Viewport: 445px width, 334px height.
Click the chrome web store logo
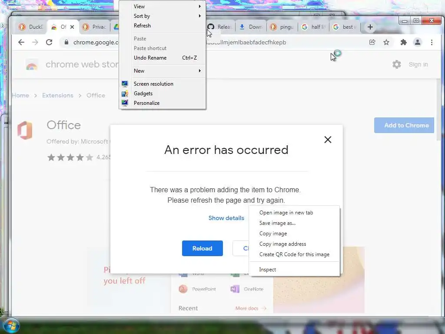pos(31,64)
